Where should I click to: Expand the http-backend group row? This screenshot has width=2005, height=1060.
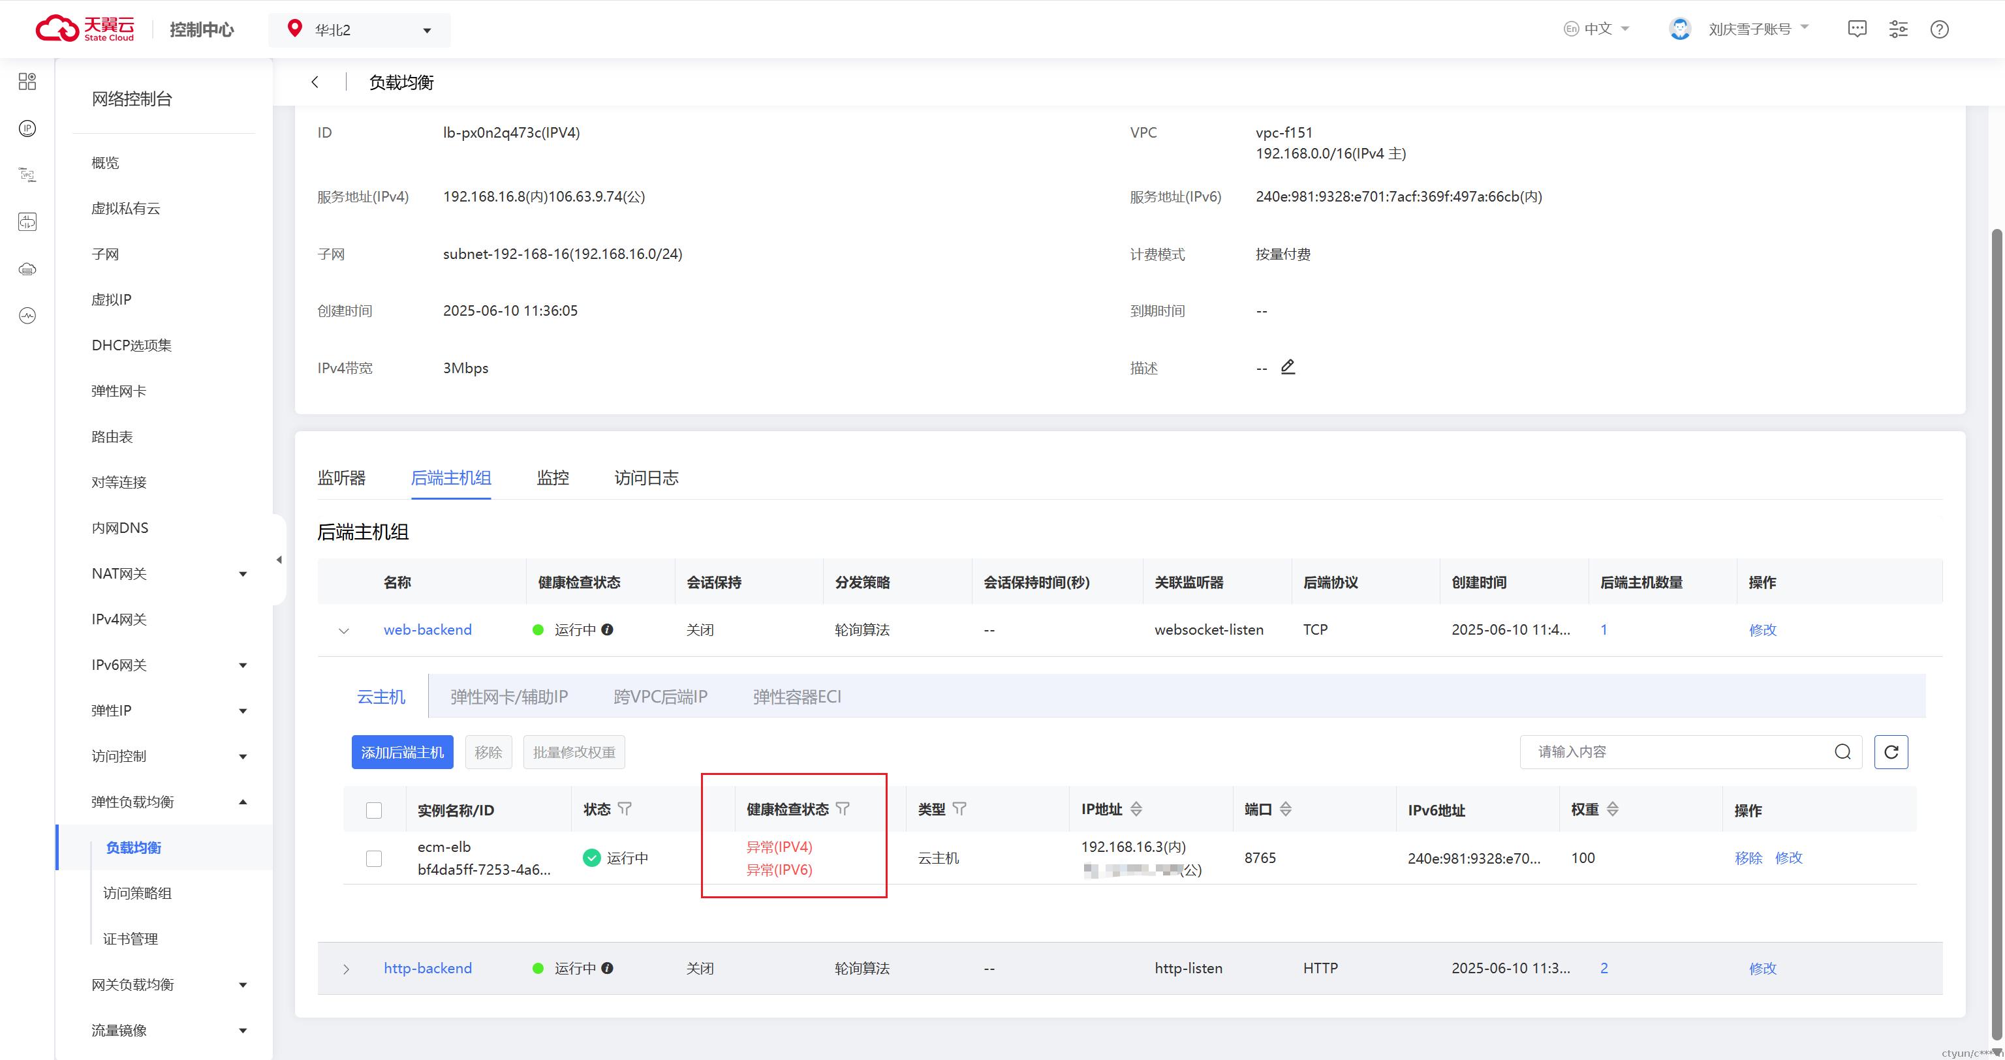345,969
